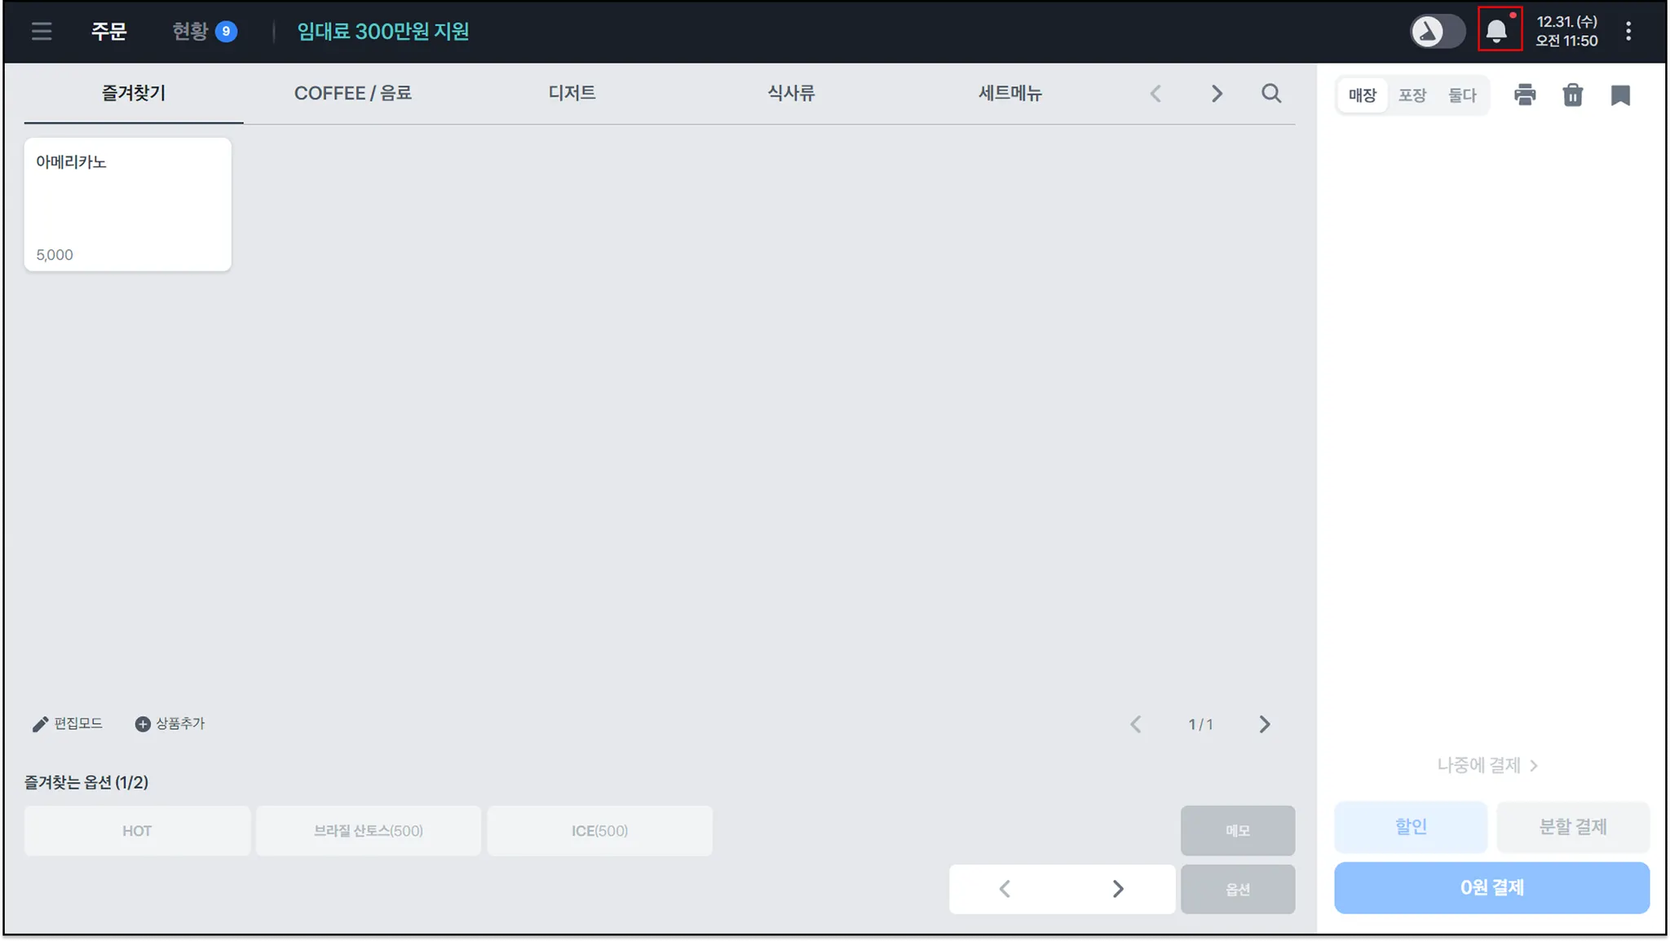Add 아메리카노 product card to order
Image resolution: width=1670 pixels, height=941 pixels.
pos(128,204)
